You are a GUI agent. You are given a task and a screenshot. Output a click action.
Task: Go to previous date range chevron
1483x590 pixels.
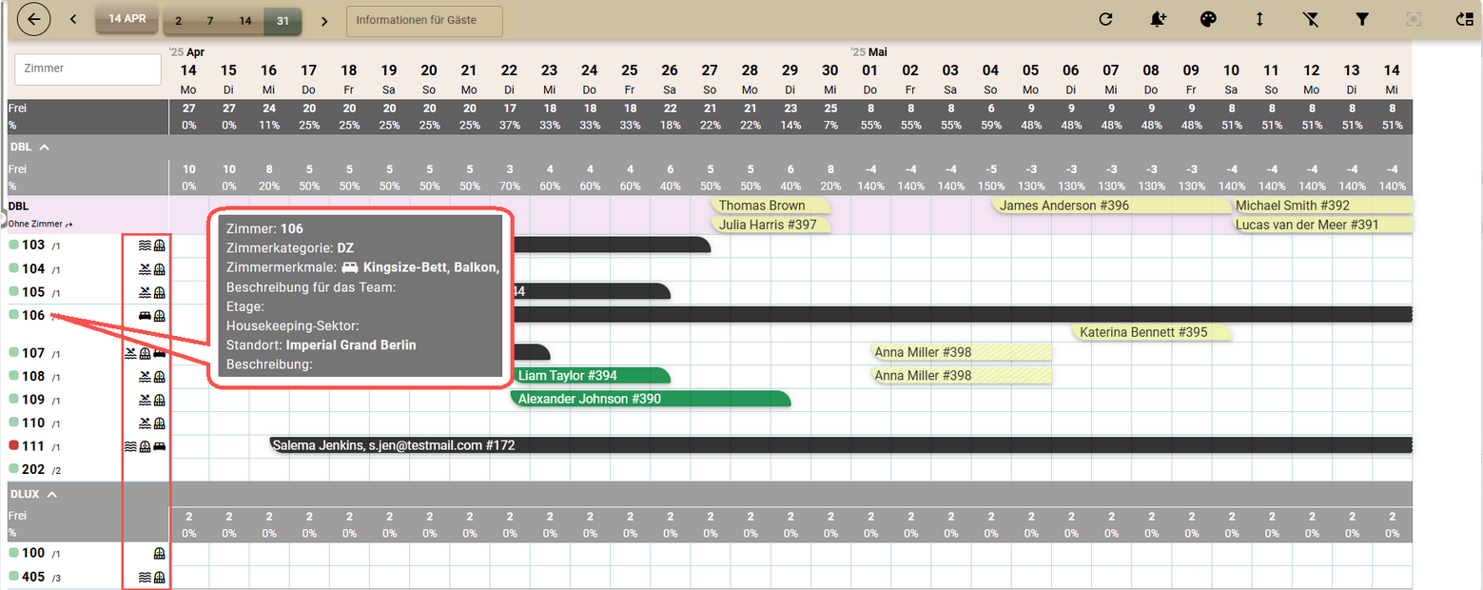point(73,20)
